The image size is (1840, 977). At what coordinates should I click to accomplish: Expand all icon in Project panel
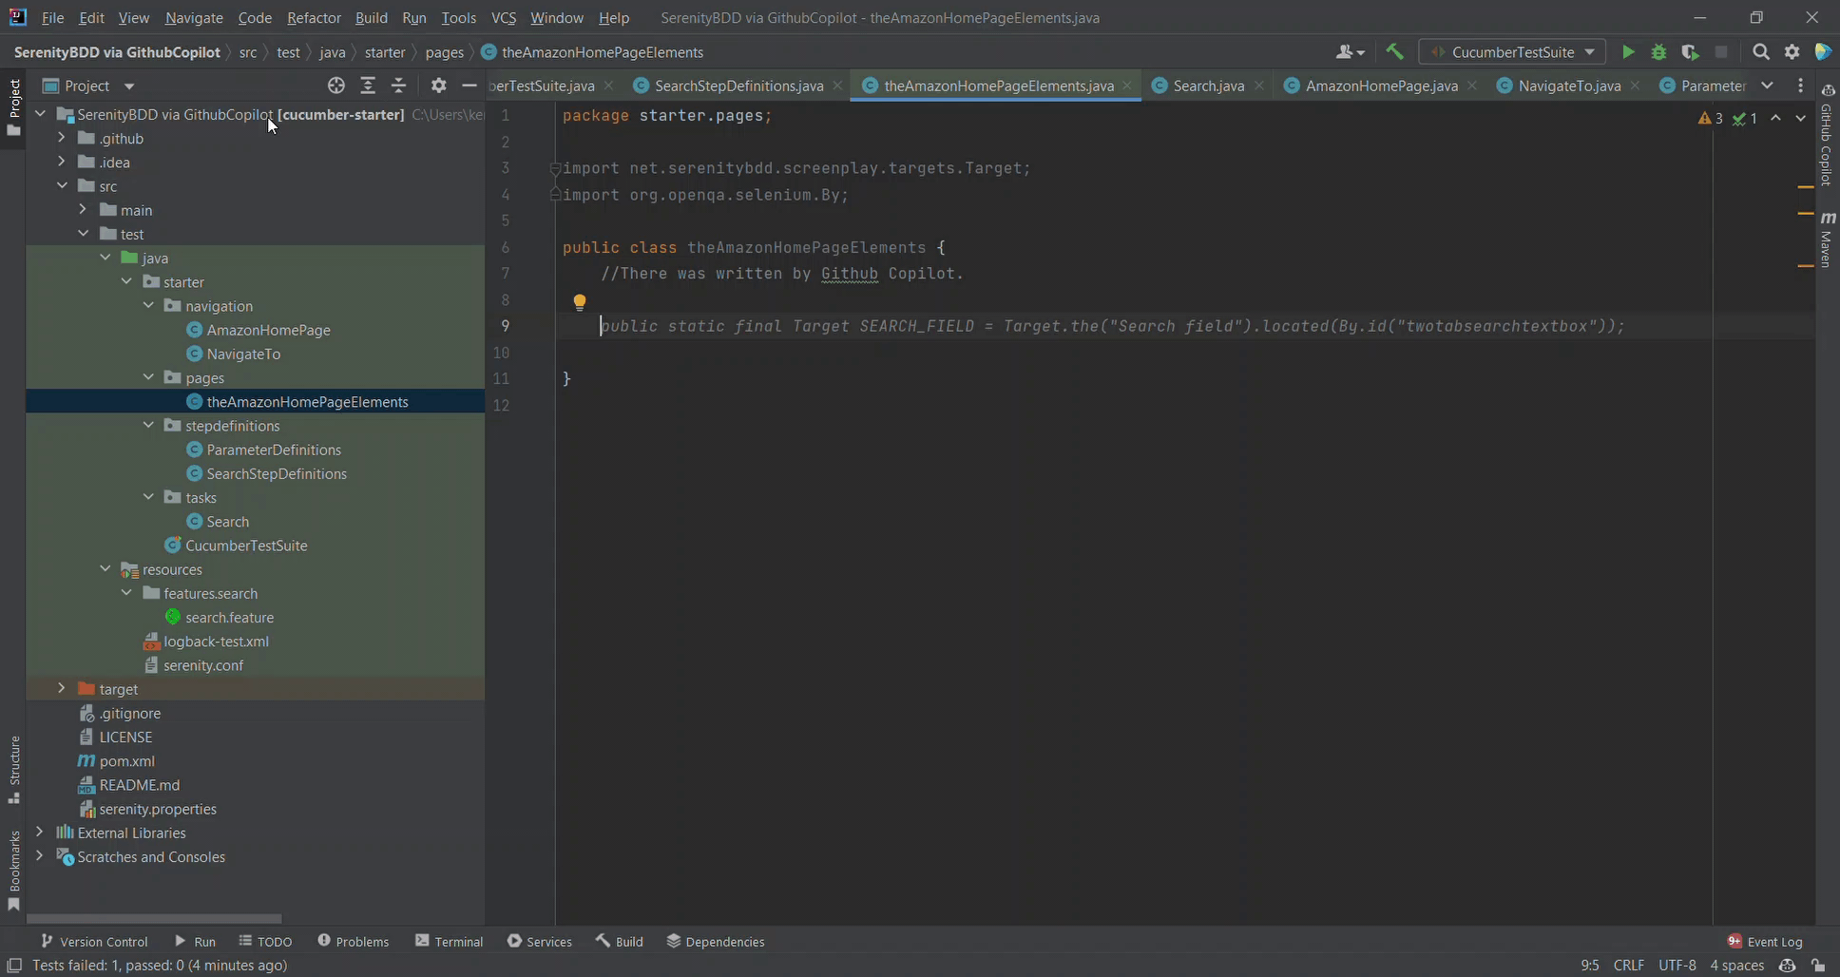point(368,86)
